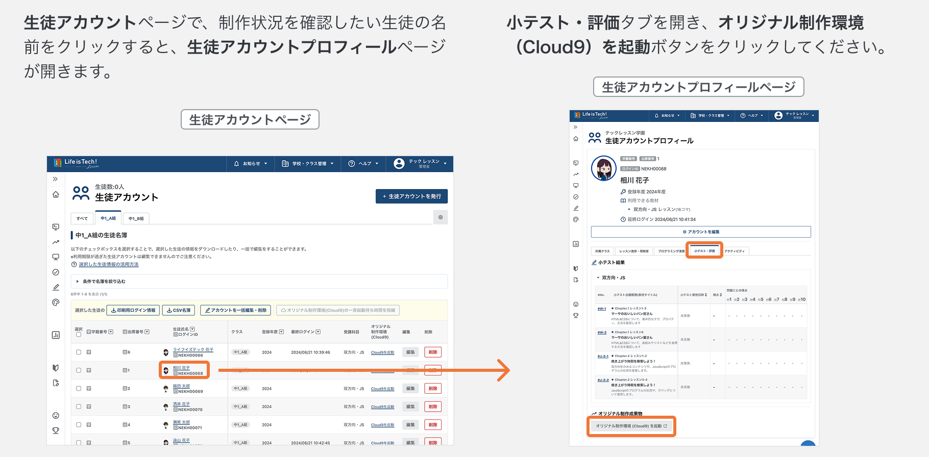Click bar chart icon in profile page sidebar

(x=576, y=244)
